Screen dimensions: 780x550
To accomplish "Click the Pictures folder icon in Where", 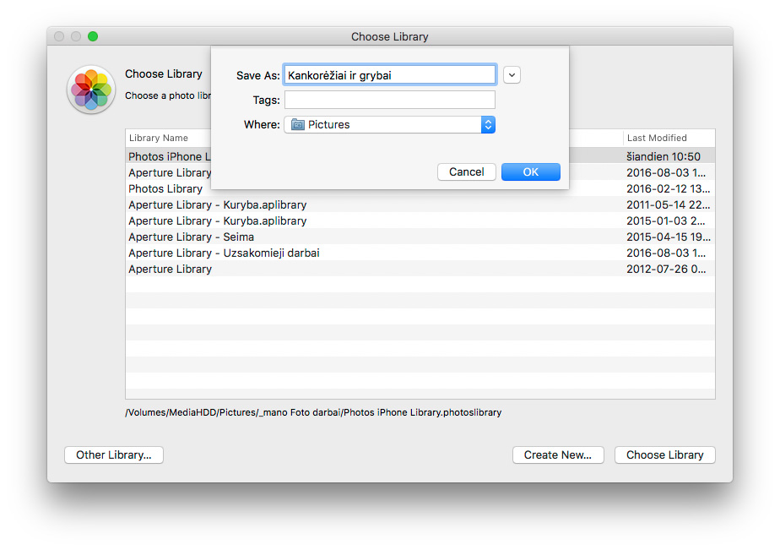I will point(297,124).
